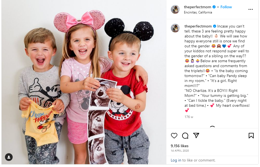260x167 pixels.
Task: Click the verified badge in header
Action: [214, 7]
